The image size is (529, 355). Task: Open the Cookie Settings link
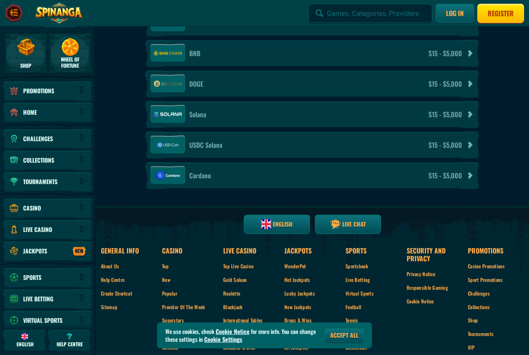click(x=223, y=339)
